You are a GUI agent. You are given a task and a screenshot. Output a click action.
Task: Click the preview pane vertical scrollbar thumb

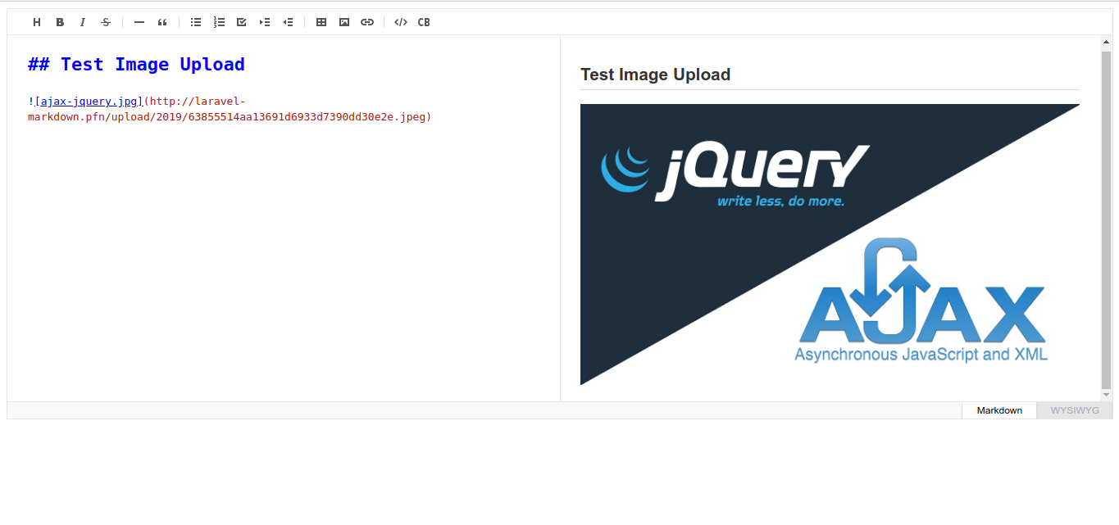[x=1106, y=219]
